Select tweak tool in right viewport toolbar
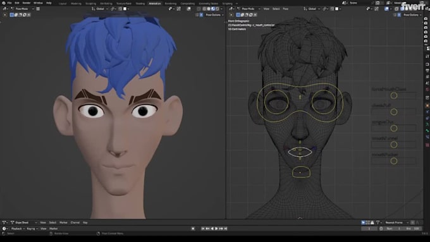Screen dimensions: 430x242 click(x=231, y=15)
